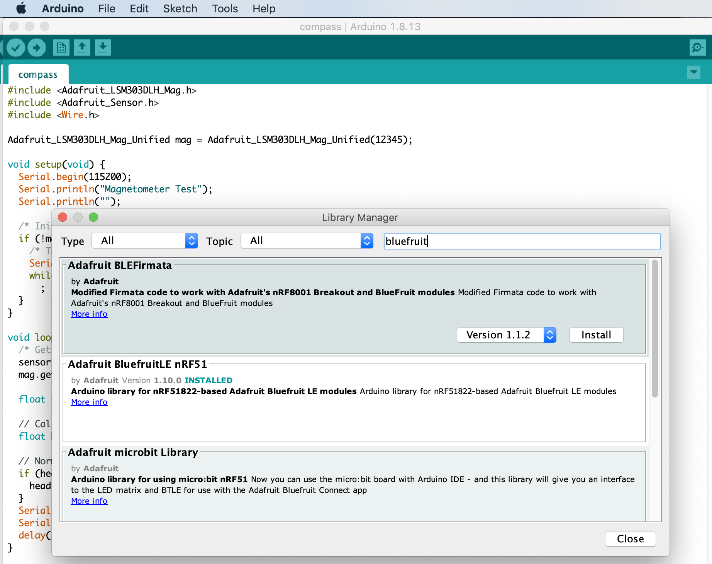Open the Sketch menu

pyautogui.click(x=180, y=8)
